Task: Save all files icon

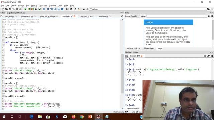Action: coord(13,9)
